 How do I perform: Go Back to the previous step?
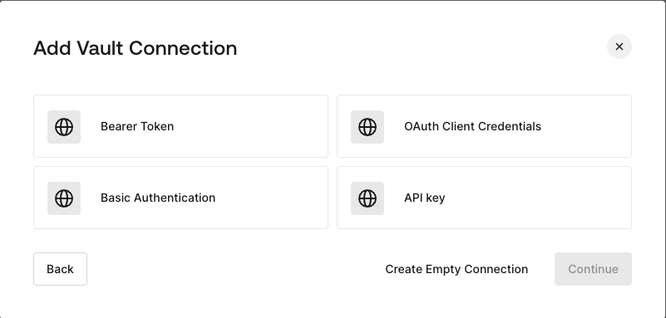61,269
